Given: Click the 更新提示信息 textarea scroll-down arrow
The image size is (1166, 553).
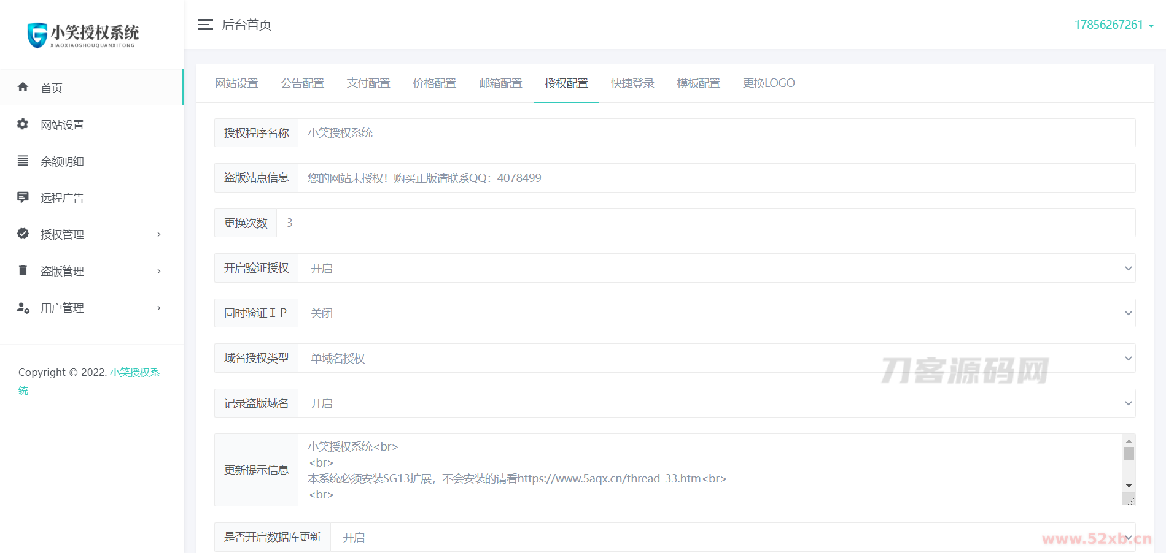Looking at the screenshot, I should tap(1129, 486).
